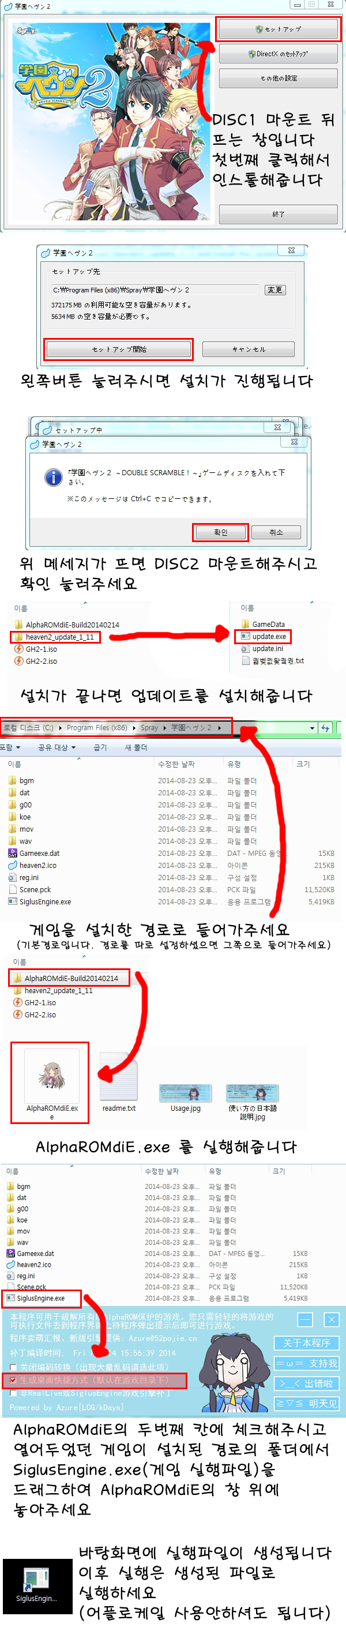Open the 포함 dropdown in Explorer toolbar
The width and height of the screenshot is (346, 1635).
click(x=10, y=747)
